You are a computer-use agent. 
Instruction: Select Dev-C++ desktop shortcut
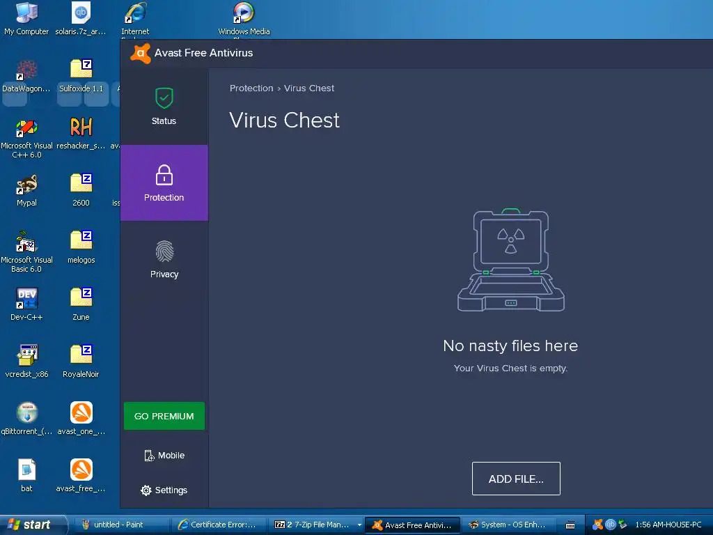(x=26, y=305)
